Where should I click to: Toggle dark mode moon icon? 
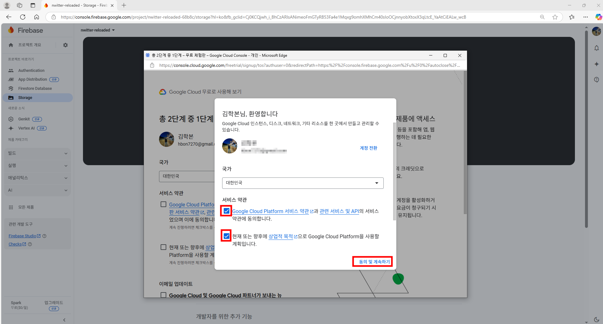[596, 320]
